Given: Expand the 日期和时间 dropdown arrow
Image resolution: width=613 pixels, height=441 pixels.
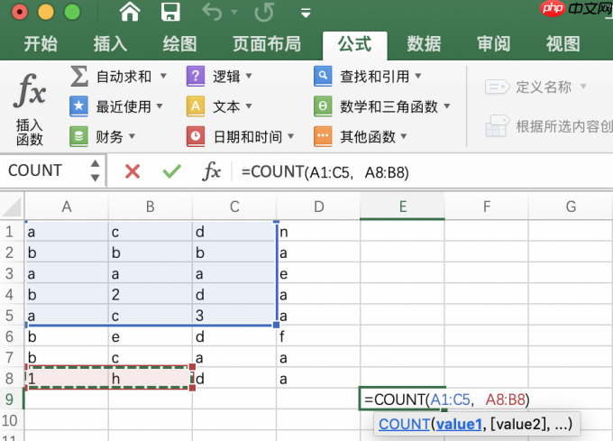Looking at the screenshot, I should [x=290, y=136].
